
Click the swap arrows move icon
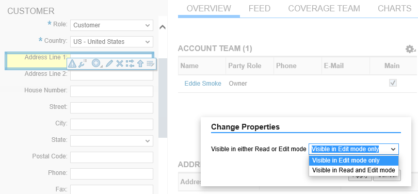point(130,63)
